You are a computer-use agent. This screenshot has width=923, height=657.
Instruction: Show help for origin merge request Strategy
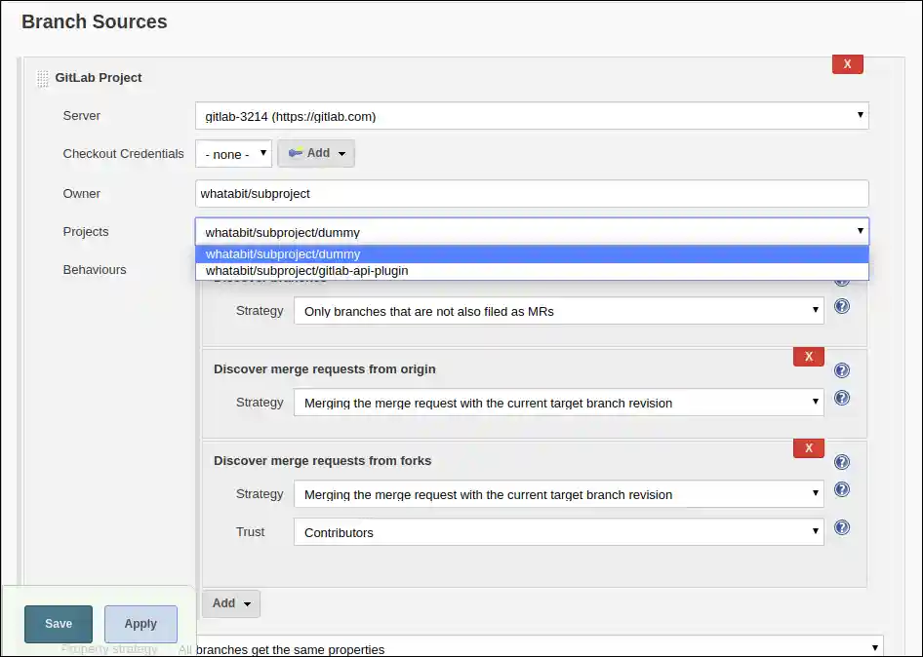tap(842, 398)
